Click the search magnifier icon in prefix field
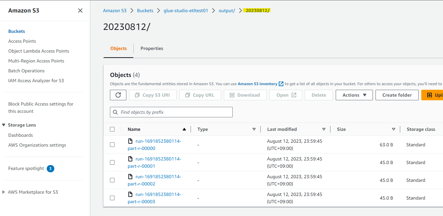Screen dimensions: 443x216 (115, 112)
